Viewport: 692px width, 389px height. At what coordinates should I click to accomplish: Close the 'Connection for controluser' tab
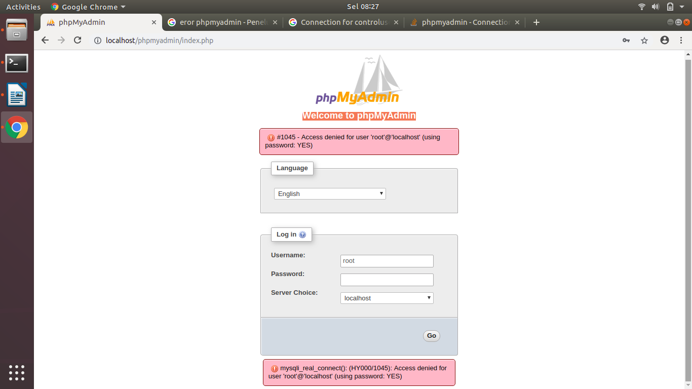pyautogui.click(x=396, y=22)
